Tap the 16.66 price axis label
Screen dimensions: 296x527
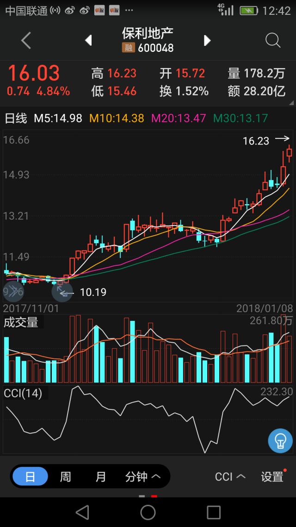tap(16, 140)
